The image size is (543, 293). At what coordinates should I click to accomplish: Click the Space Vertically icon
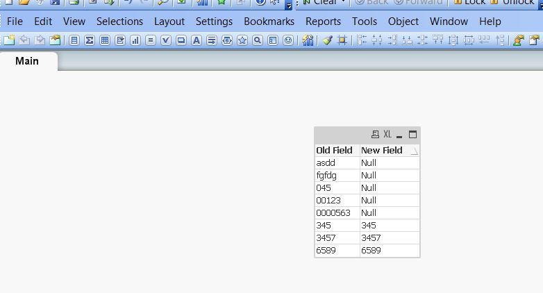pyautogui.click(x=453, y=40)
